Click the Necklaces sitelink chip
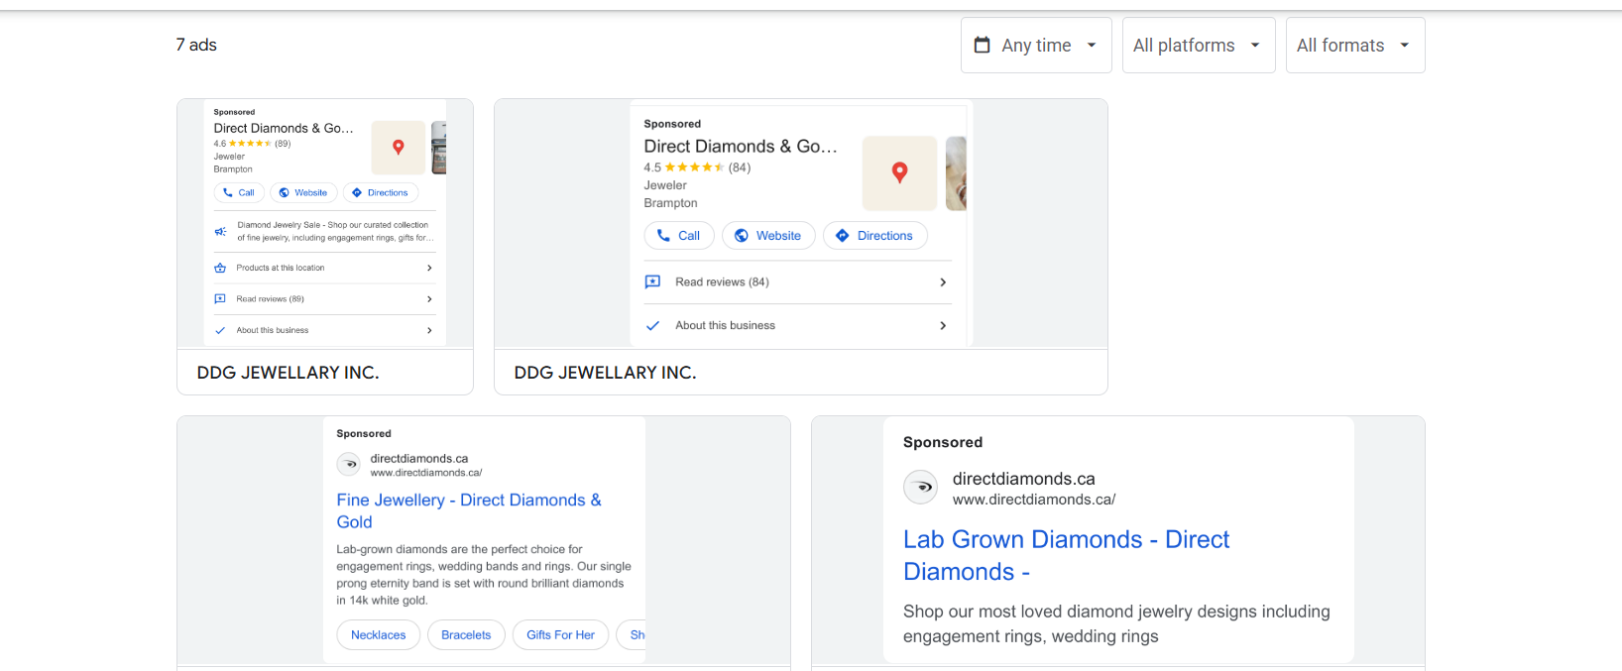The height and width of the screenshot is (671, 1622). (379, 635)
